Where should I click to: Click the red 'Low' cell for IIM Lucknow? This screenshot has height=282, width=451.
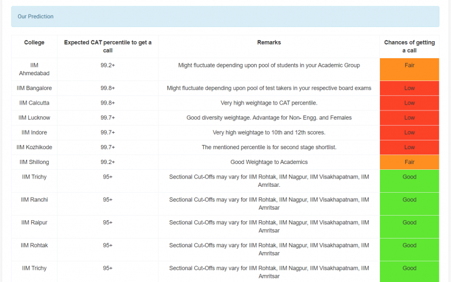click(409, 117)
